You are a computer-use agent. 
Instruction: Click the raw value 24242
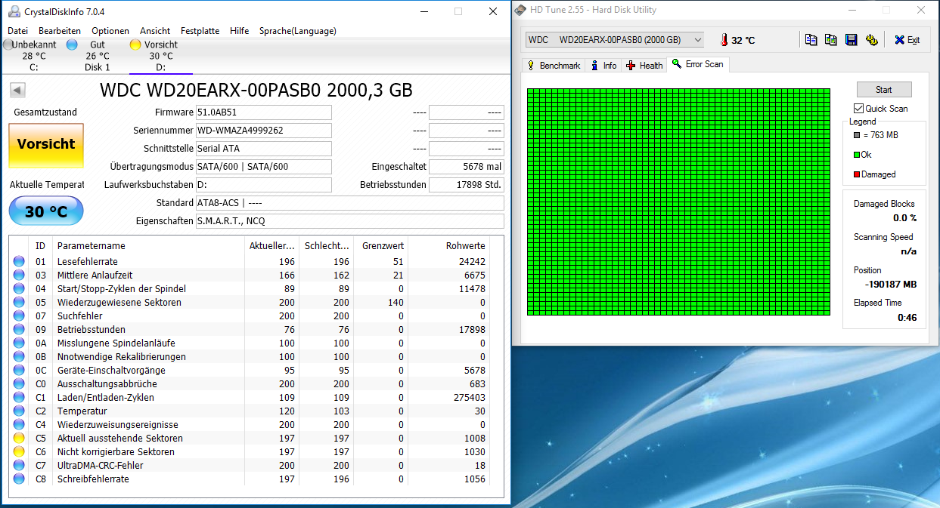tap(473, 262)
